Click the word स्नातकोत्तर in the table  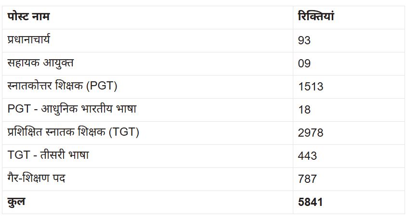tap(33, 86)
